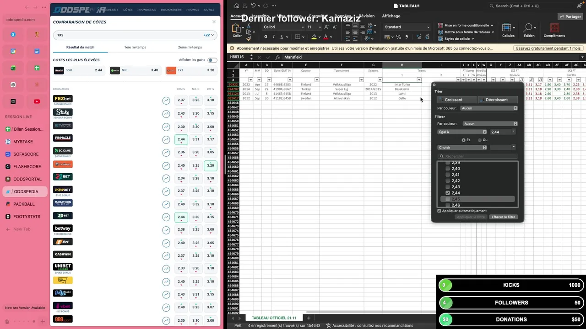Open the filter Par couleur dropdown
Image resolution: width=586 pixels, height=329 pixels.
(x=490, y=124)
